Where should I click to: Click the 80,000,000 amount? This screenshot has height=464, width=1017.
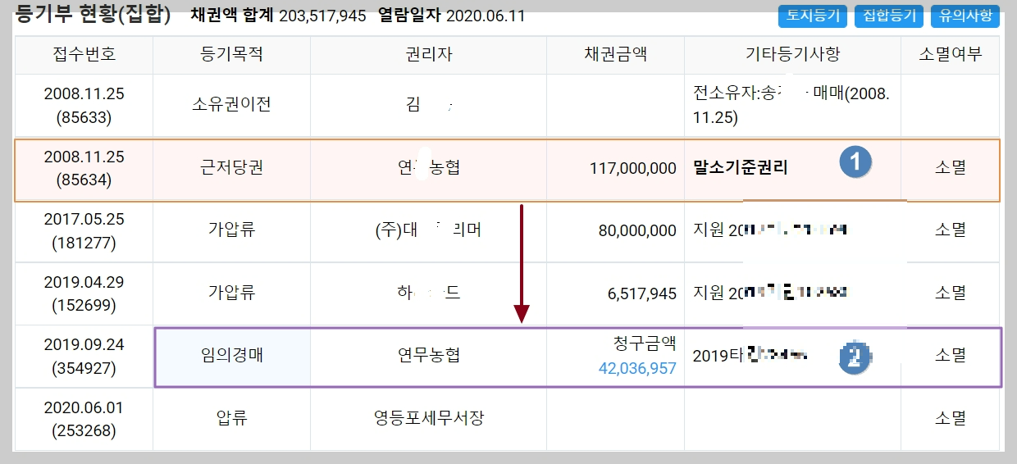pos(637,231)
